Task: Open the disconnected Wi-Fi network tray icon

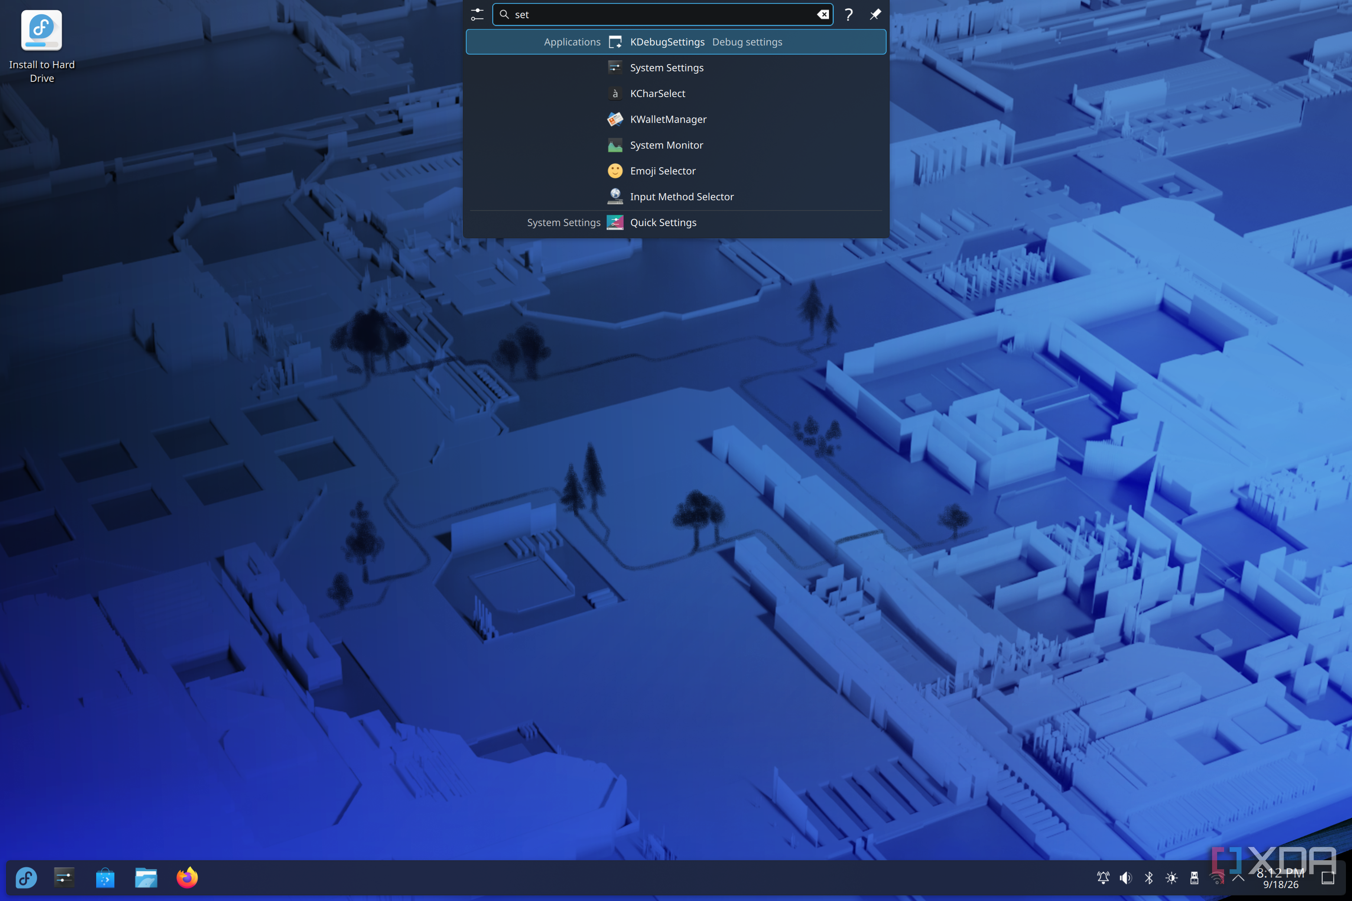Action: [x=1217, y=878]
